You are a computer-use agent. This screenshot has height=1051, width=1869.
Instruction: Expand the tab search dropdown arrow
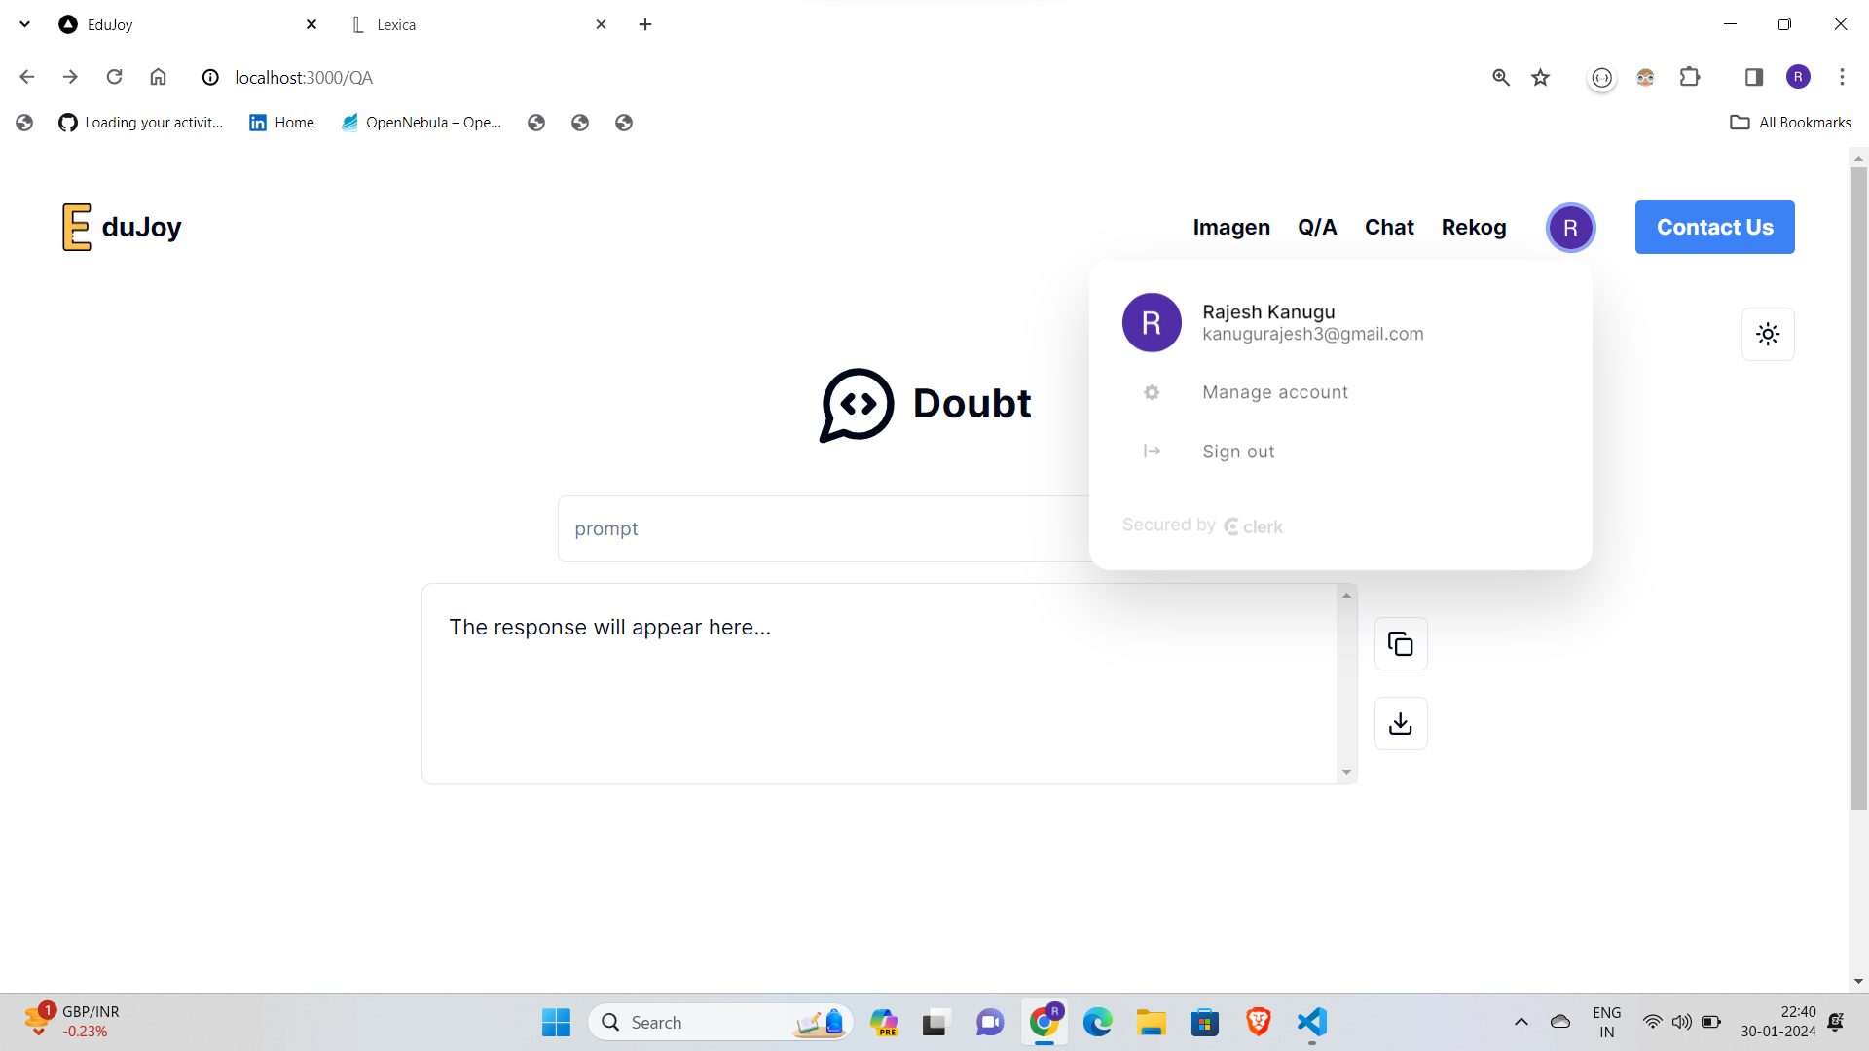24,24
